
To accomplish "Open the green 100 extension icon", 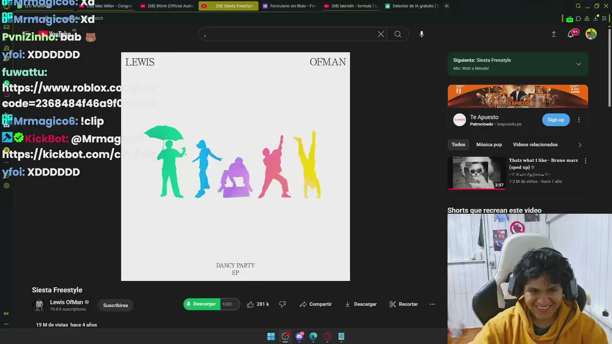I will tap(569, 19).
